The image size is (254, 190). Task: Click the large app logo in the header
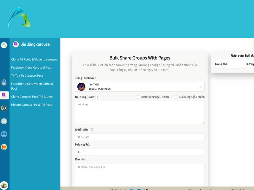pyautogui.click(x=19, y=17)
